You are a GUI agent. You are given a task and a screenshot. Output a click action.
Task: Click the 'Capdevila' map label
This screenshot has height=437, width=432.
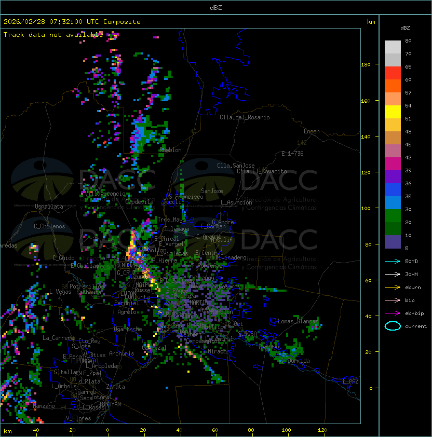[x=139, y=202]
